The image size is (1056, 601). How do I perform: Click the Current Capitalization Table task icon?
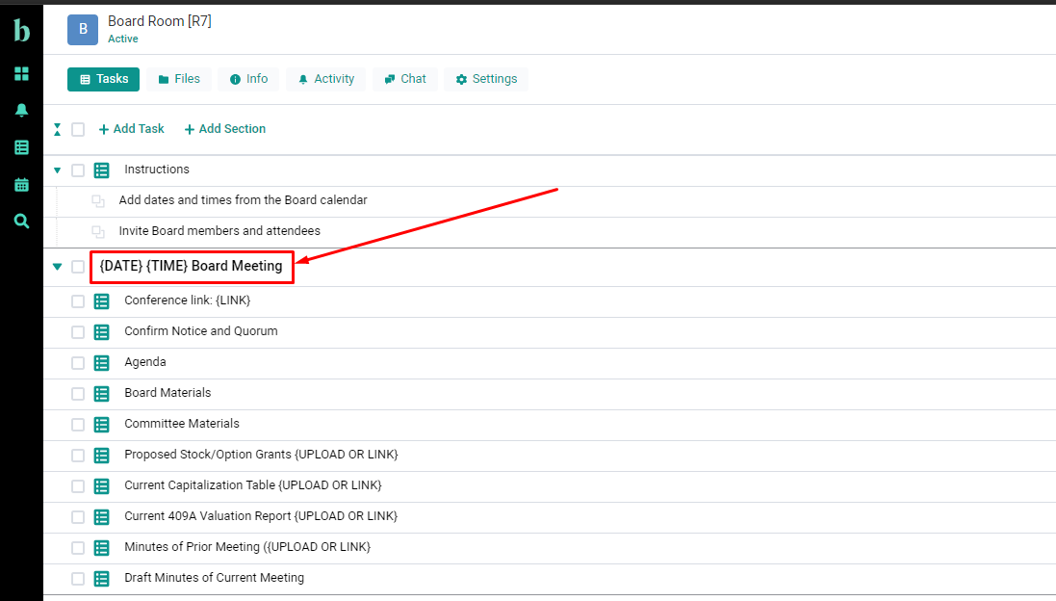102,486
